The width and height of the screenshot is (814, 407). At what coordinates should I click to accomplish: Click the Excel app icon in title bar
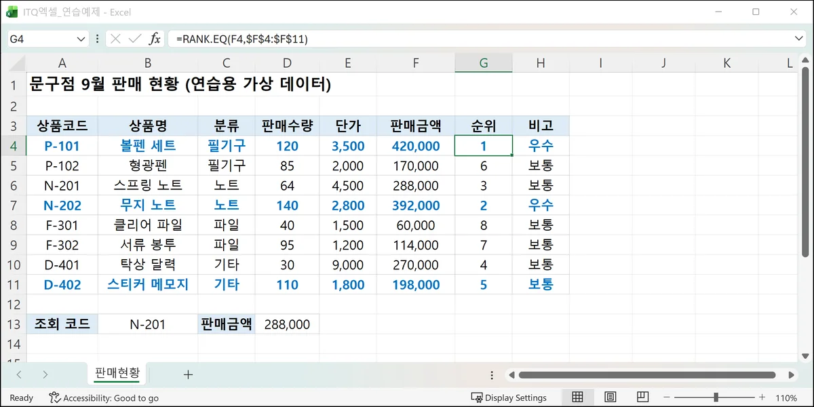click(12, 12)
